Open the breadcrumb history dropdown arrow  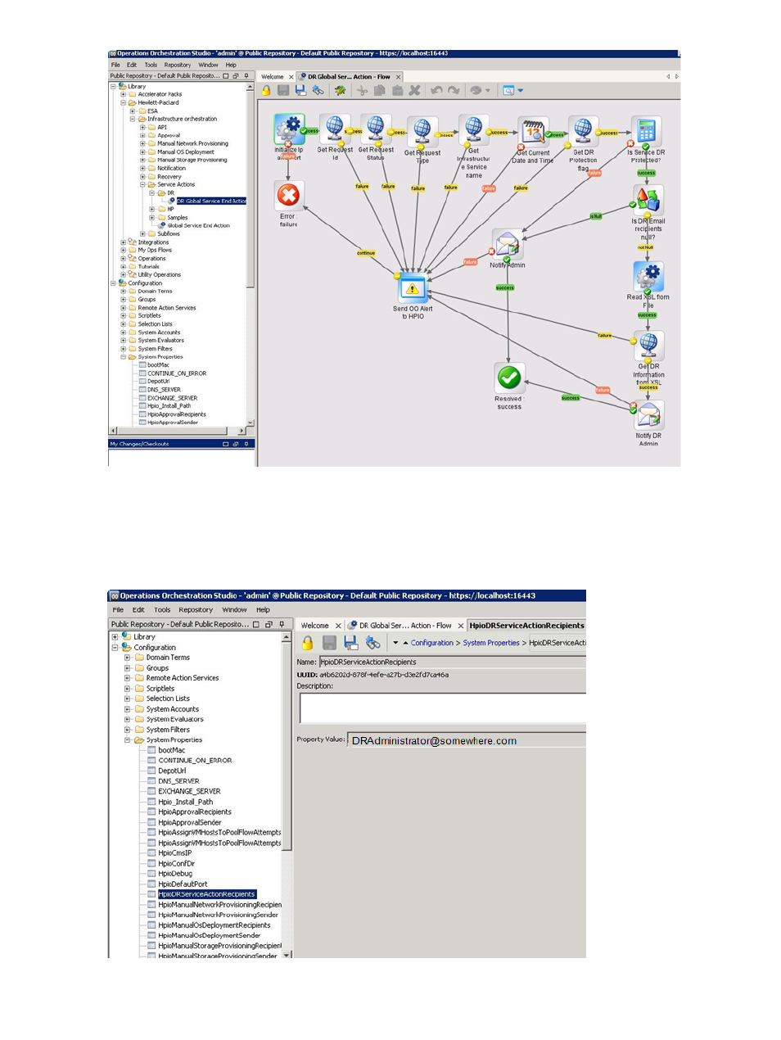[395, 643]
